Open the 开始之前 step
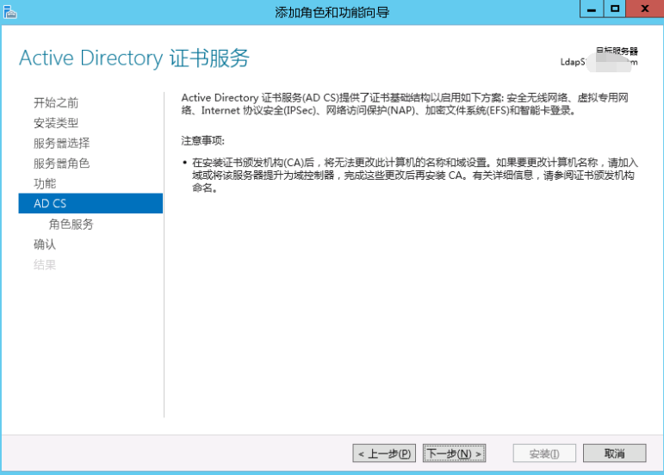This screenshot has height=475, width=664. click(56, 102)
